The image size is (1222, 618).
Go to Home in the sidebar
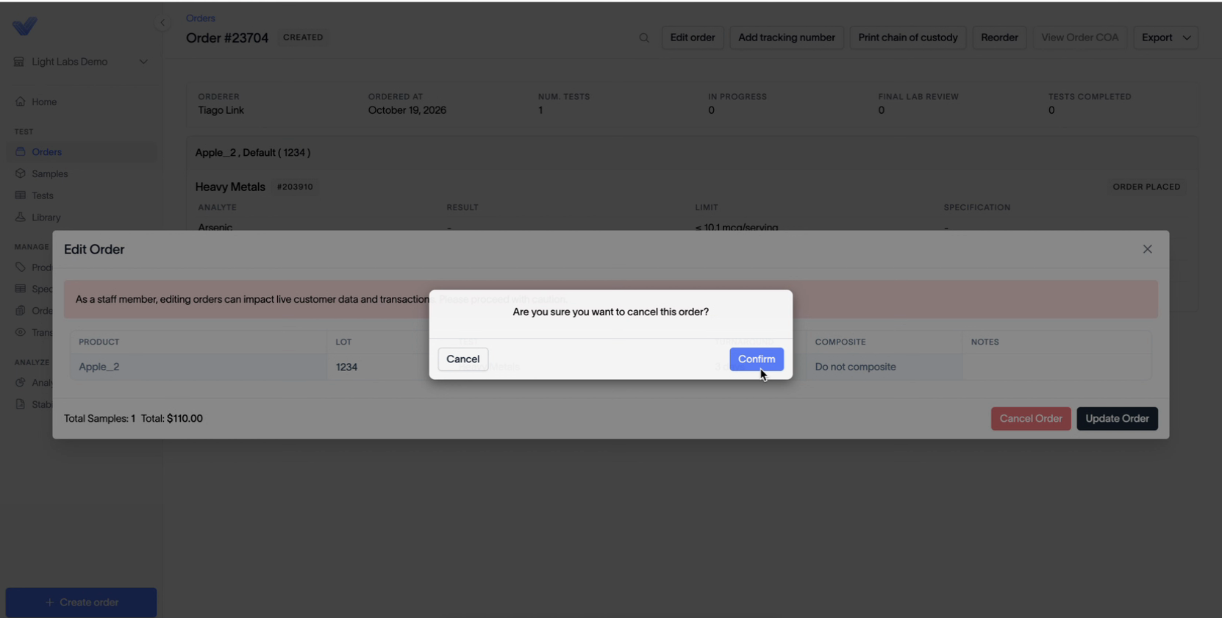click(x=44, y=102)
